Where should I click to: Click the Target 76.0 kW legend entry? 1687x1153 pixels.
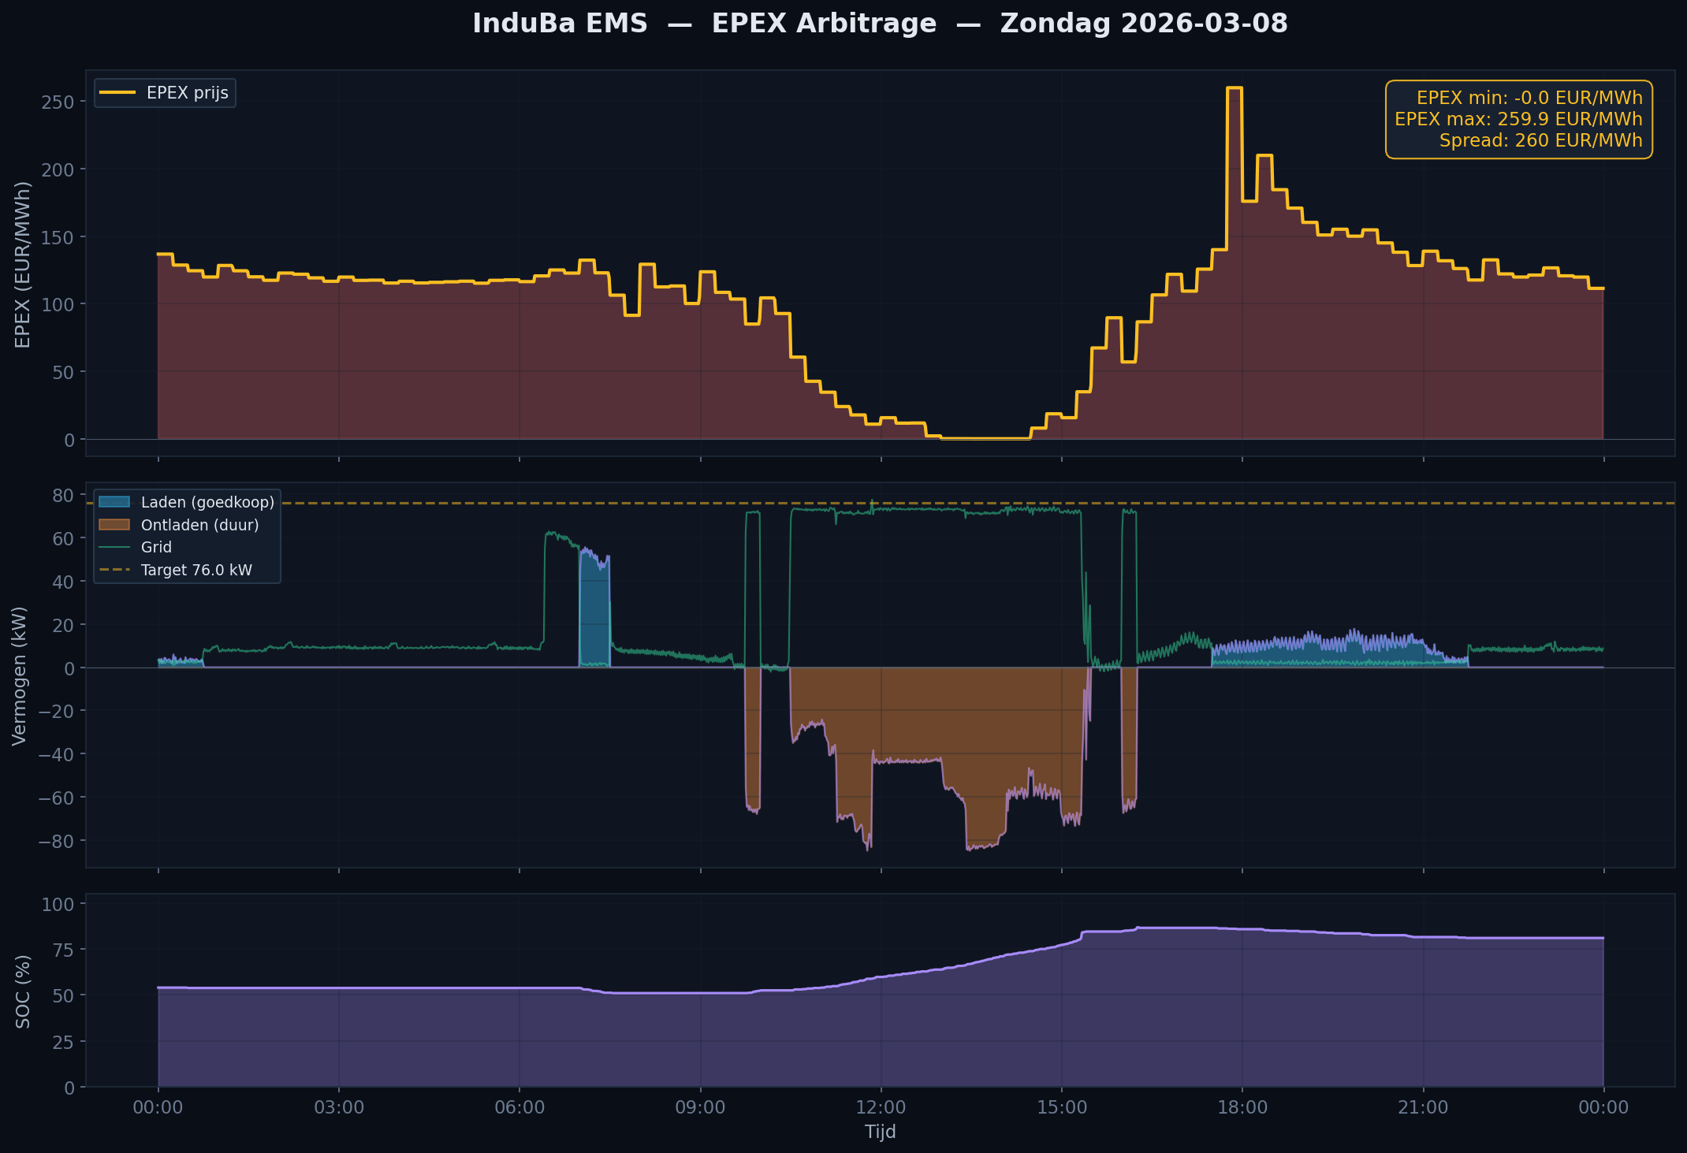(196, 570)
